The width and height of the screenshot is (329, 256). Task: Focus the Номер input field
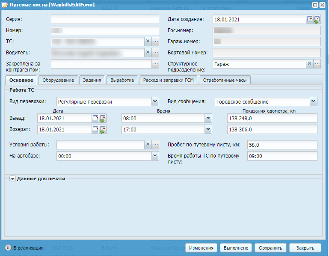[105, 30]
